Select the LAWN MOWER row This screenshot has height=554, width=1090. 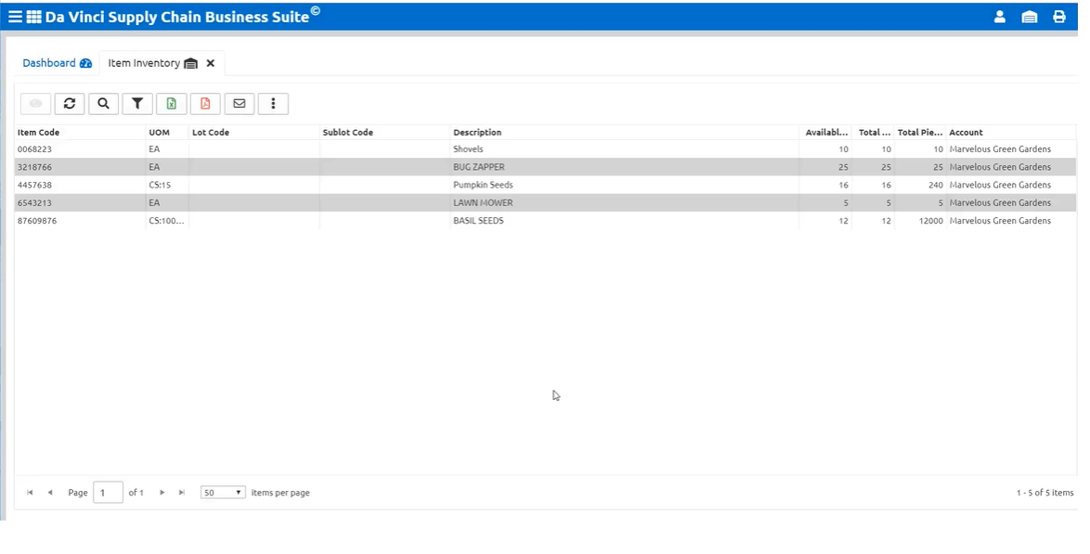pyautogui.click(x=483, y=202)
